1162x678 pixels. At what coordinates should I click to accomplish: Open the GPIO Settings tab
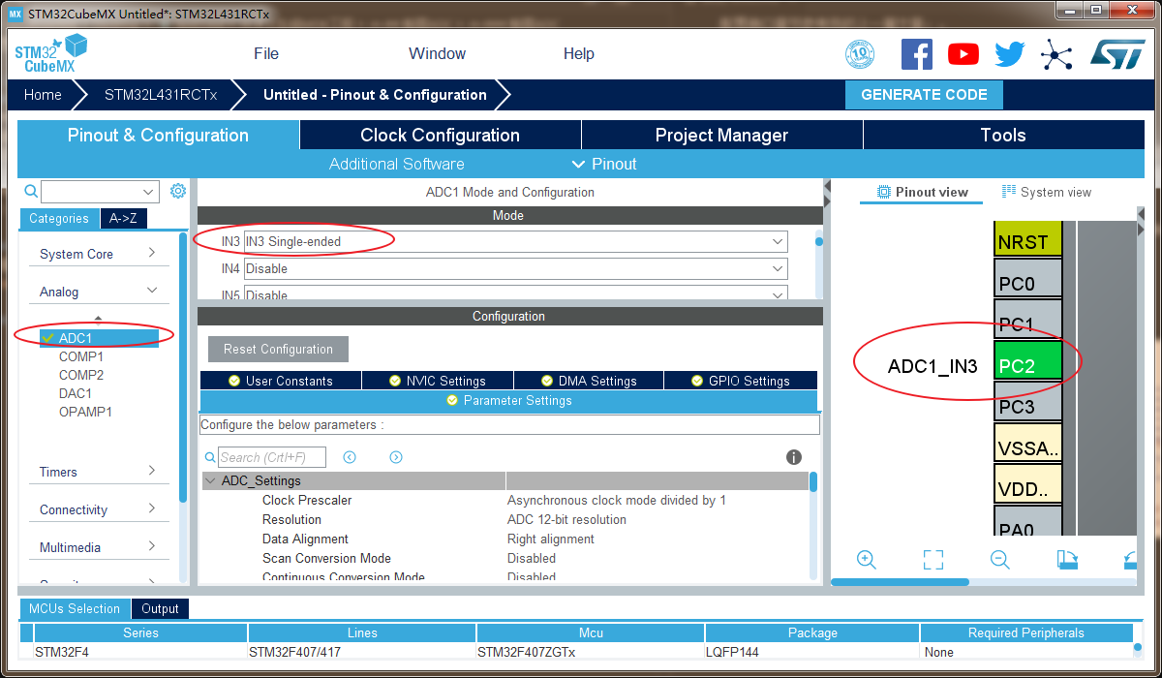741,381
